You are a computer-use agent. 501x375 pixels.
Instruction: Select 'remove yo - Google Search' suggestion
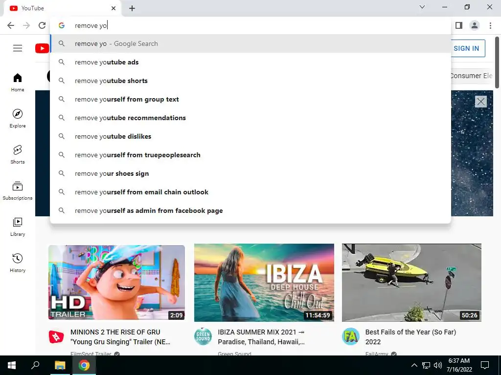pyautogui.click(x=250, y=43)
